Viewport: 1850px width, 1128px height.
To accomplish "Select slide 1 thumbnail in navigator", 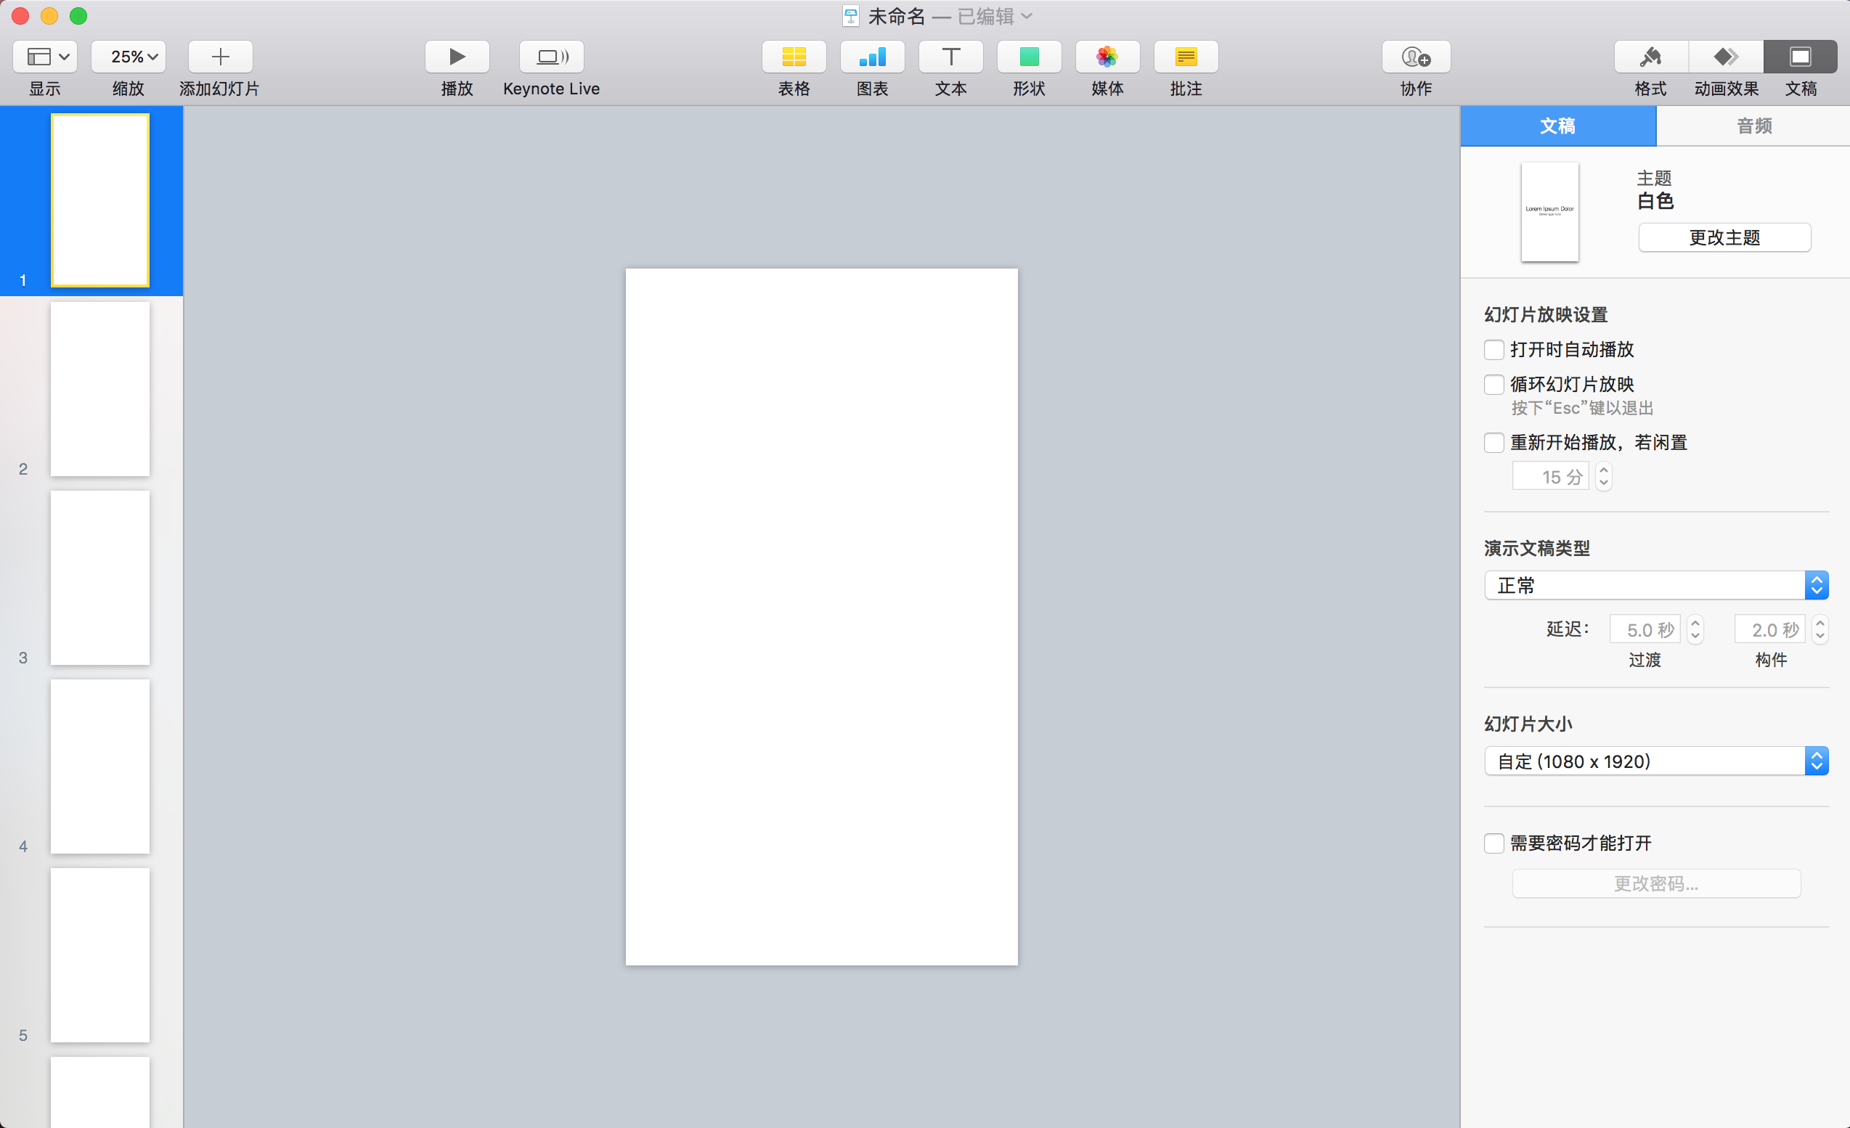I will click(x=100, y=200).
